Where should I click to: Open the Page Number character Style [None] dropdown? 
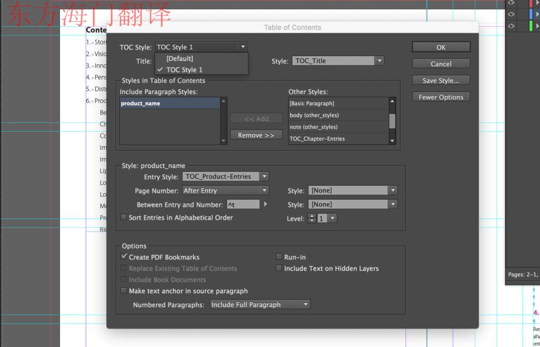pos(392,190)
